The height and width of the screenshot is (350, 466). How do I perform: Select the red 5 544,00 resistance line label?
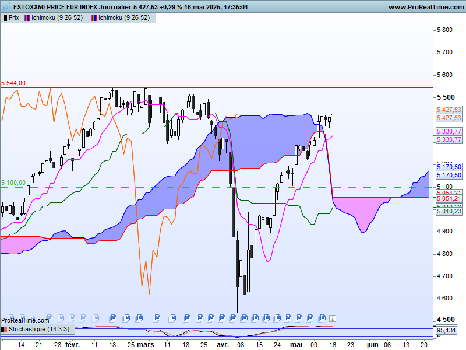(x=13, y=83)
